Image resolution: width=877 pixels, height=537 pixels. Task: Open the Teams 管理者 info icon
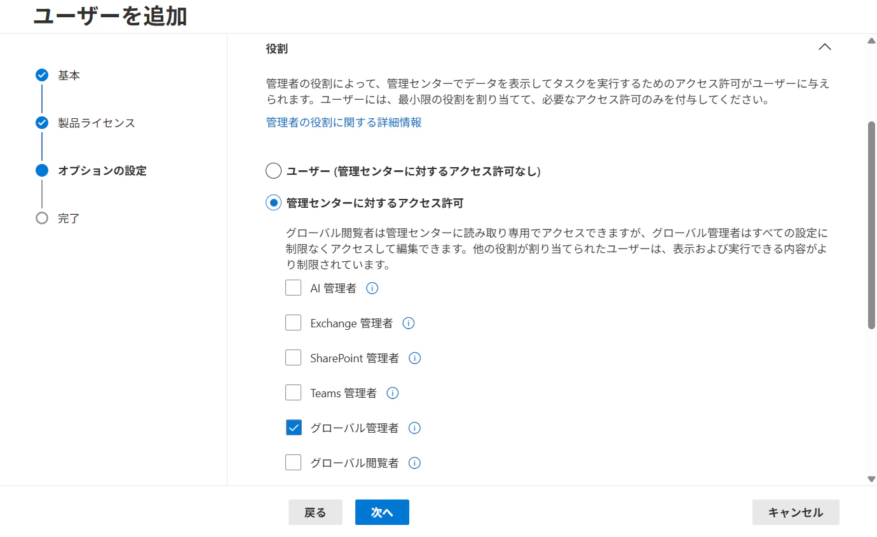(x=392, y=393)
